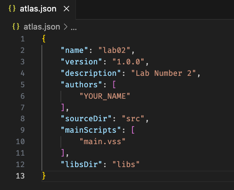Click the JSON icon in the breadcrumb
The image size is (234, 190).
(16, 27)
